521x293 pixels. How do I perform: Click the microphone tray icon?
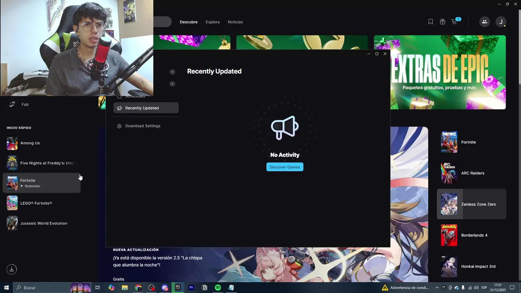point(464,288)
